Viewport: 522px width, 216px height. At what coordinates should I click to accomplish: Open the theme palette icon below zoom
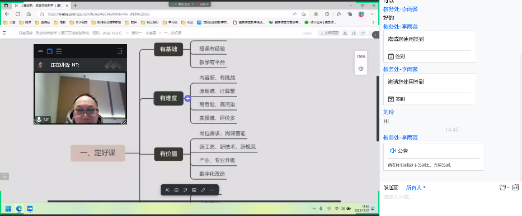point(360,69)
